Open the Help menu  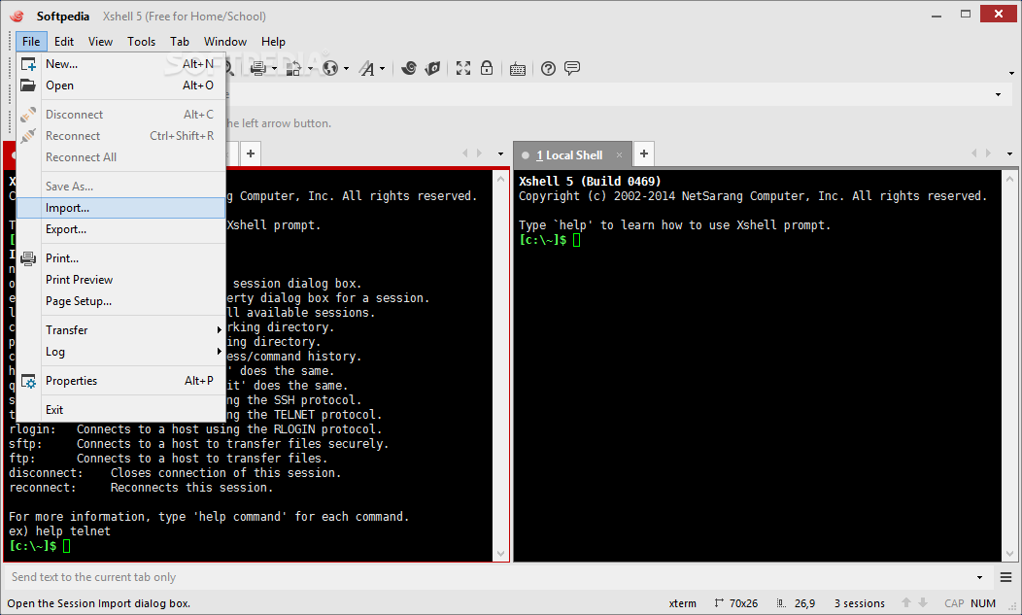(274, 41)
